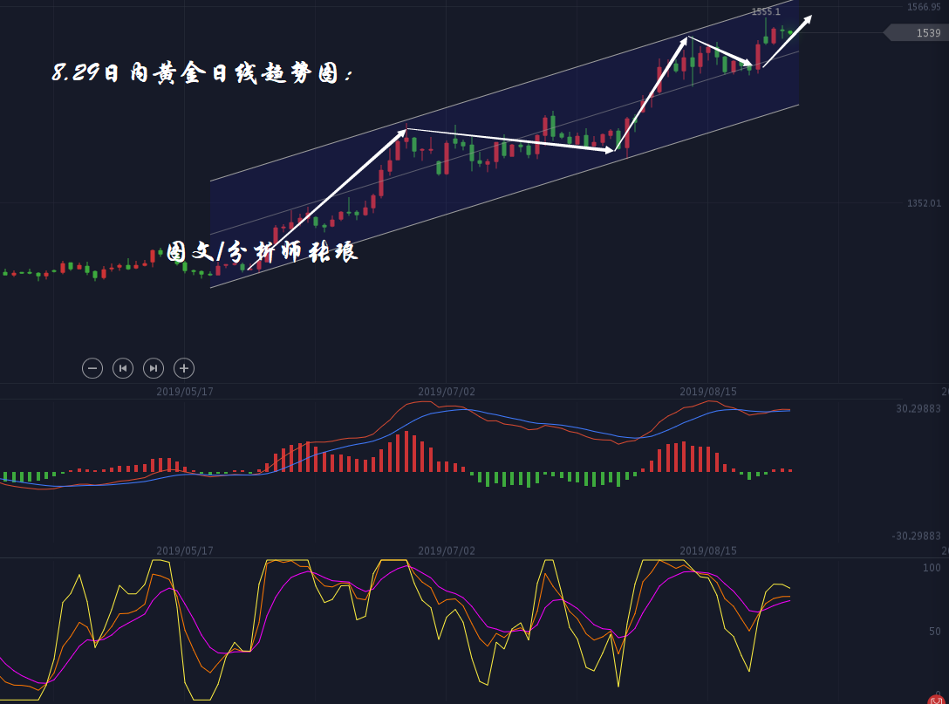Viewport: 949px width, 704px height.
Task: Click the 1566.95 price axis label
Action: pyautogui.click(x=924, y=7)
